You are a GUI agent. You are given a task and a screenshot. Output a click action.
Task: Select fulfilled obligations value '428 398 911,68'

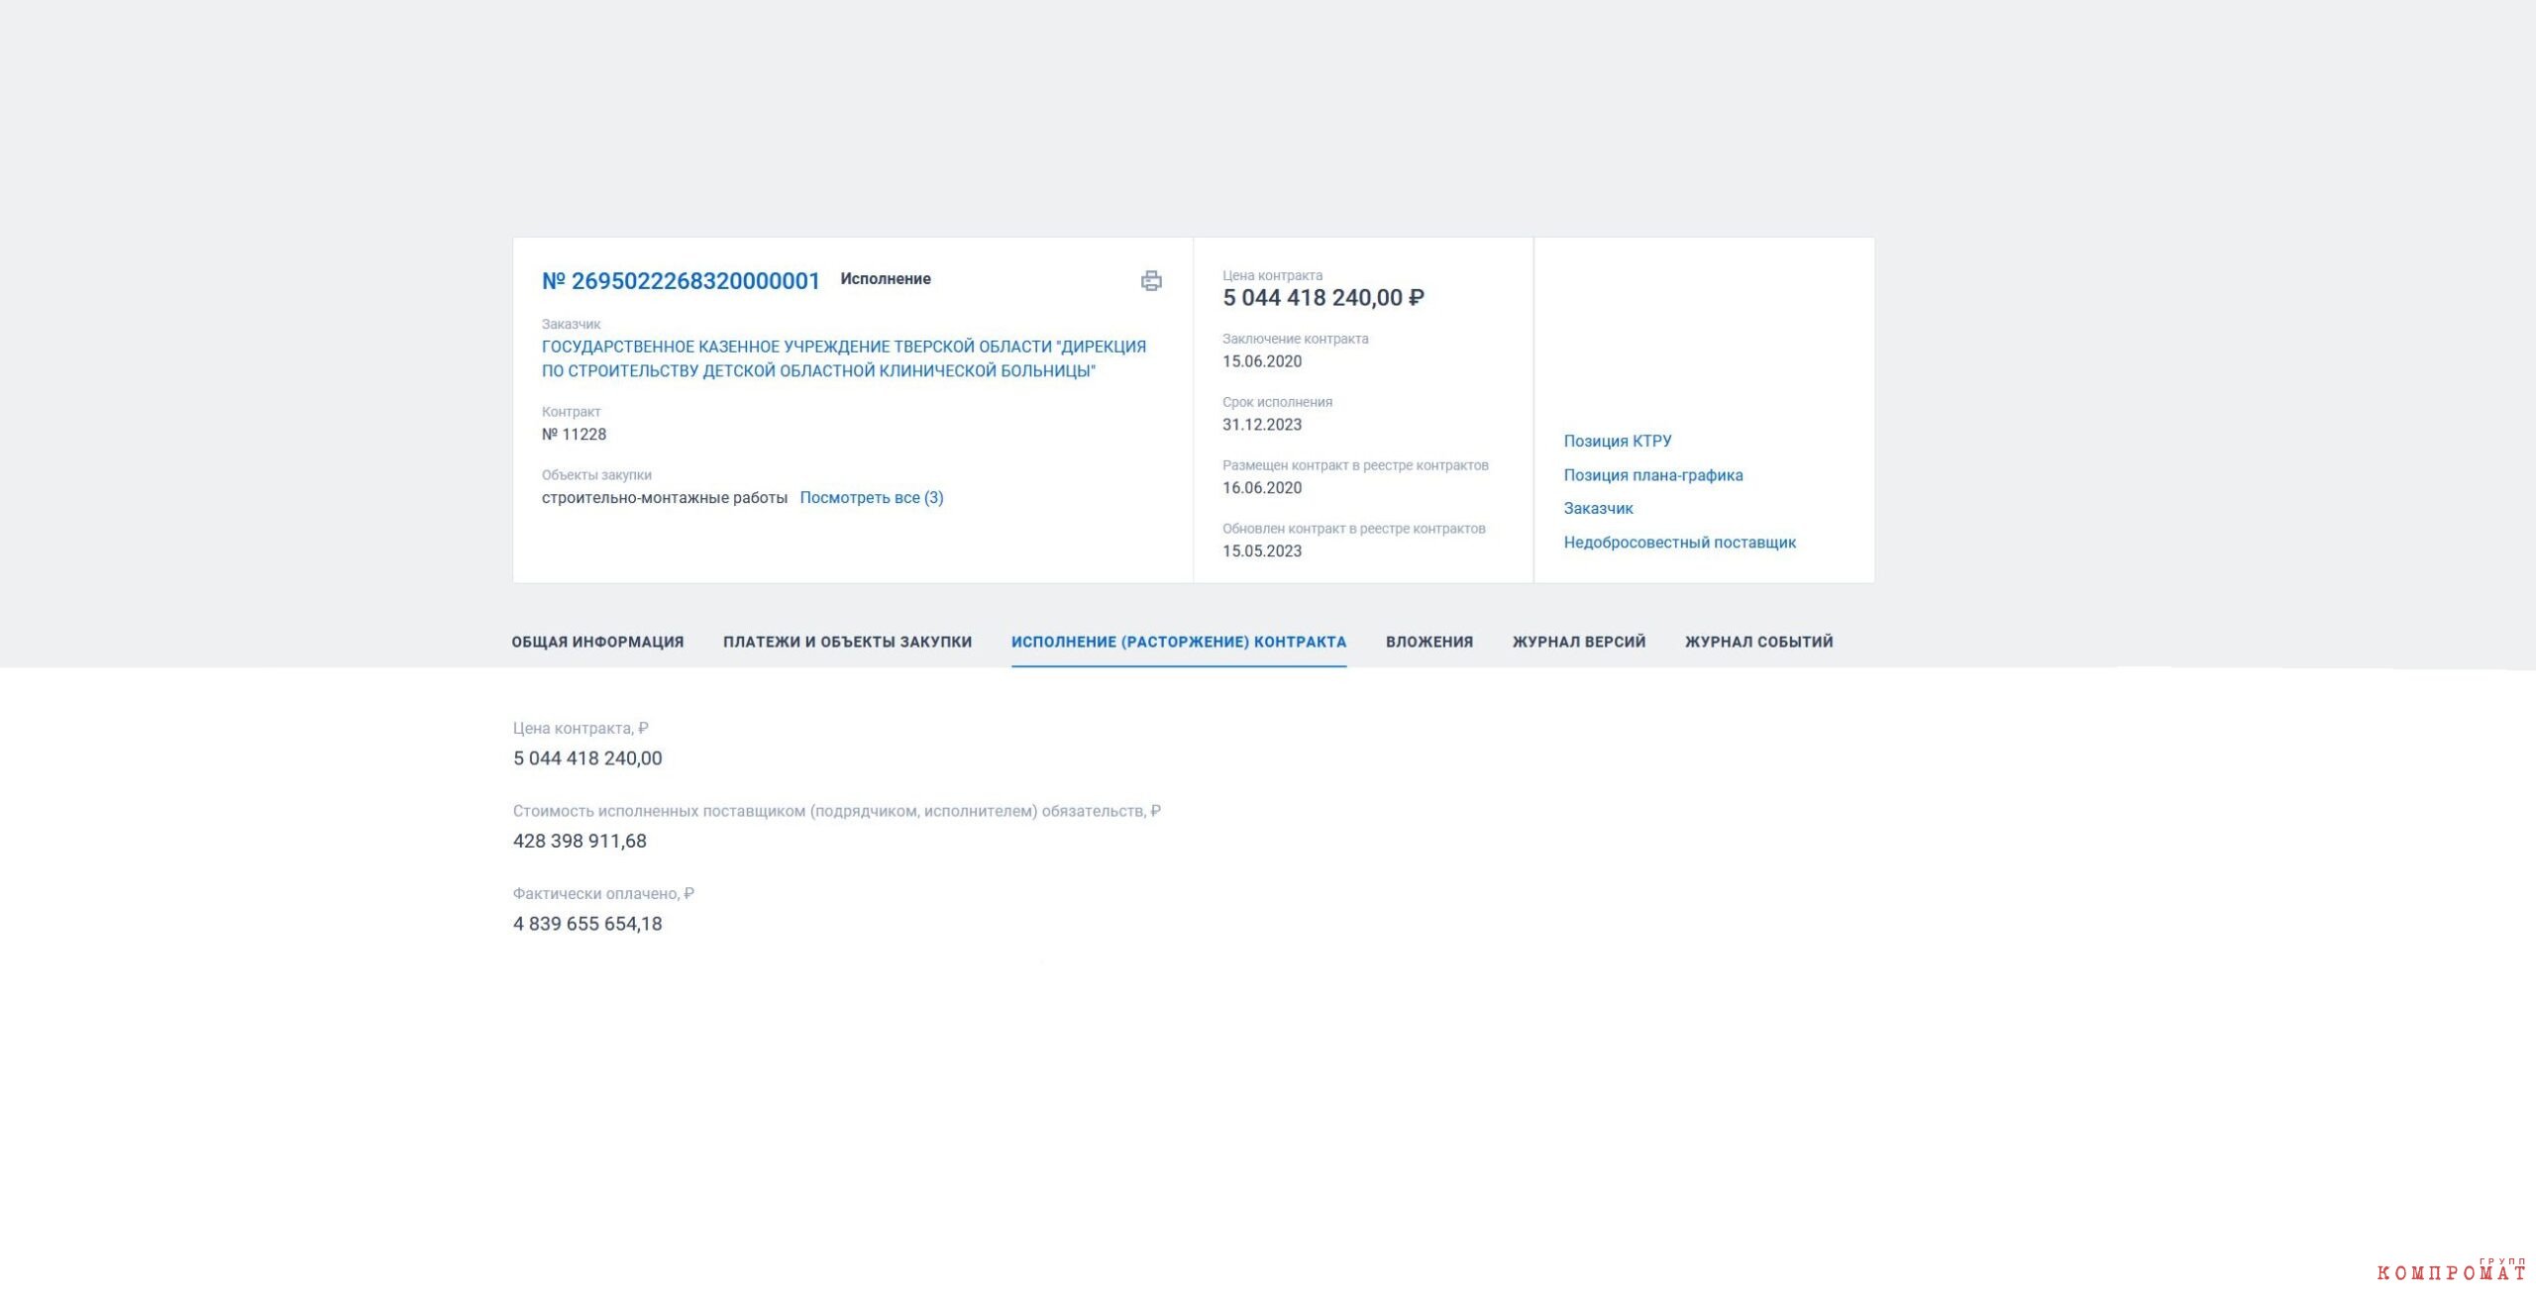pyautogui.click(x=580, y=842)
